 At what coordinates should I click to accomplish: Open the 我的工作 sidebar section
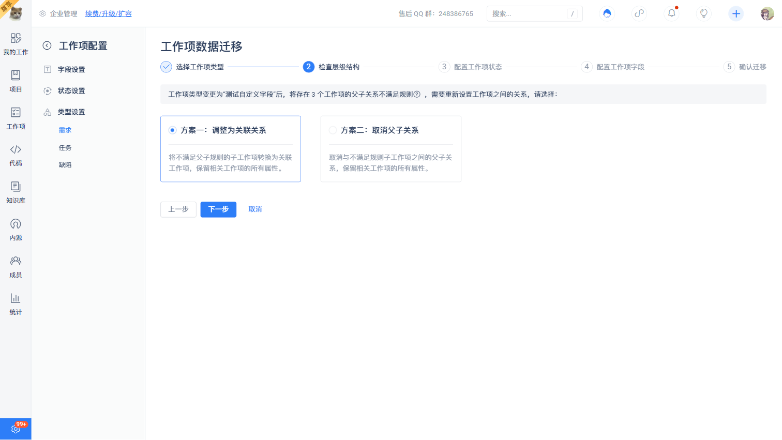[16, 44]
